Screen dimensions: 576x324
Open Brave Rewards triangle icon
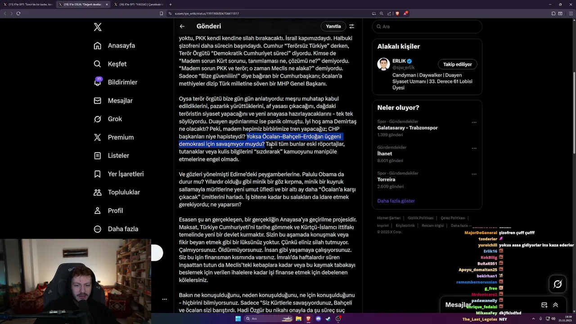click(x=405, y=13)
